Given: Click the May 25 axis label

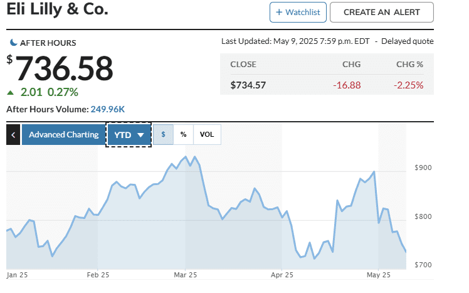Looking at the screenshot, I should pyautogui.click(x=378, y=275).
